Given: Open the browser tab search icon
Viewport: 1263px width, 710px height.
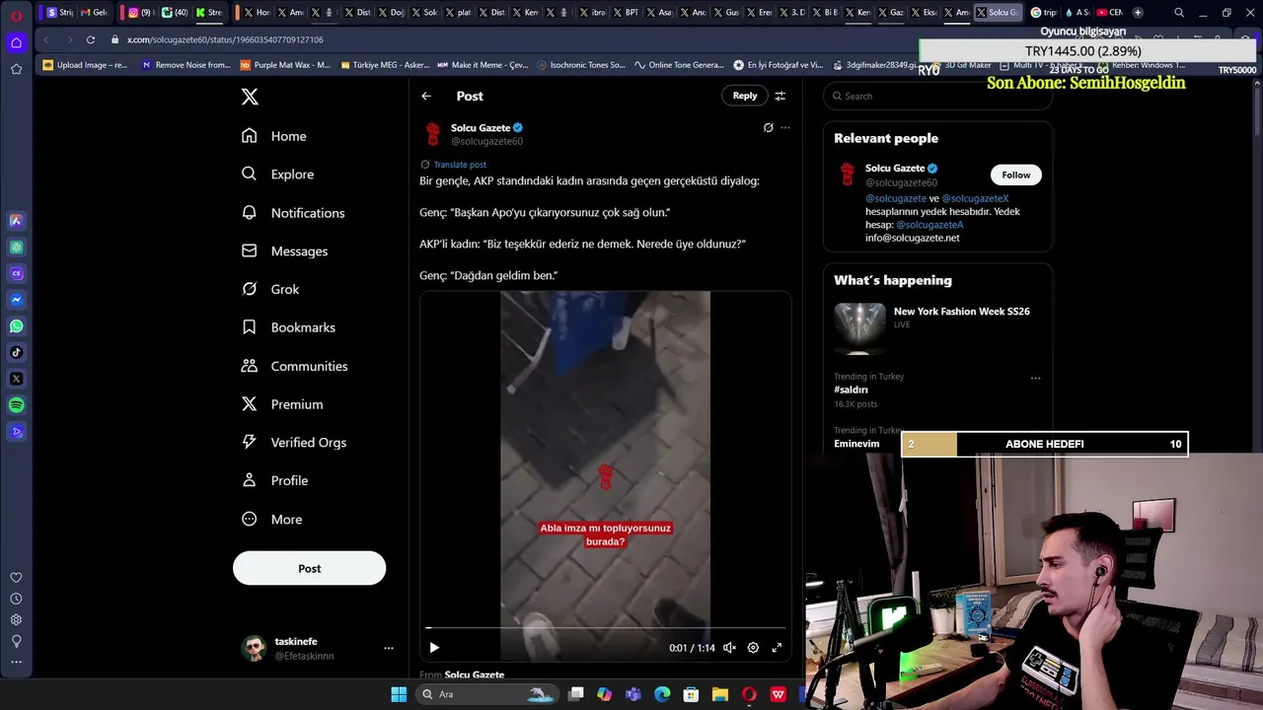Looking at the screenshot, I should [x=1179, y=13].
